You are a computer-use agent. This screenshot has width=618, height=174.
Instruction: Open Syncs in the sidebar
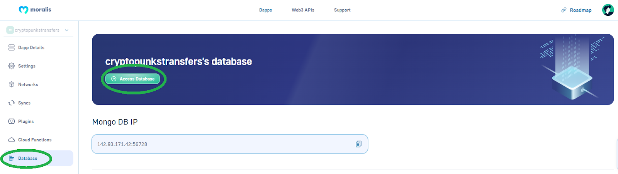(24, 103)
